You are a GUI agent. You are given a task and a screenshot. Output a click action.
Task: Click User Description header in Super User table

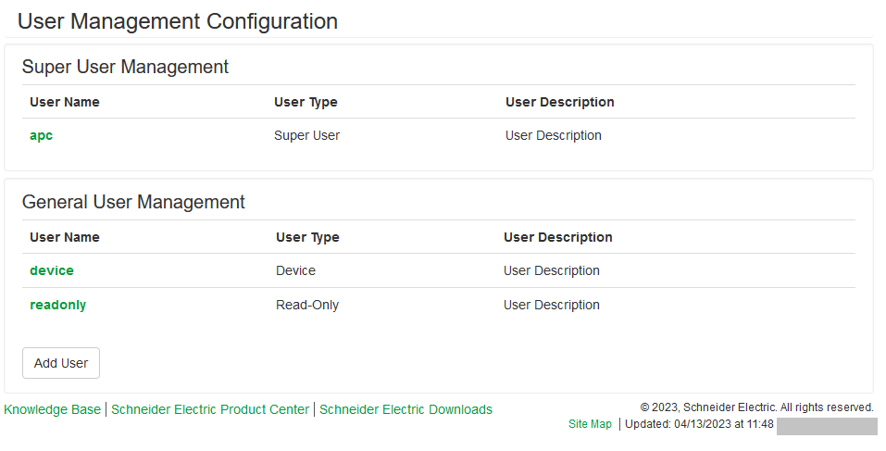click(560, 102)
